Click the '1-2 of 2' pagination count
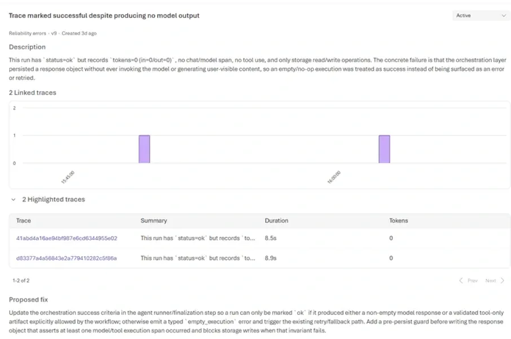The height and width of the screenshot is (339, 511). coord(21,281)
